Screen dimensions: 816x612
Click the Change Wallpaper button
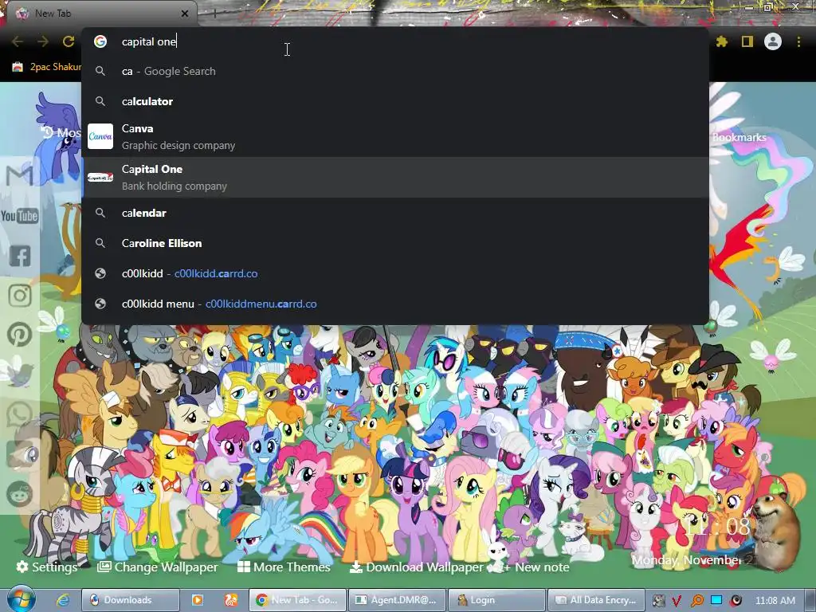tap(158, 567)
